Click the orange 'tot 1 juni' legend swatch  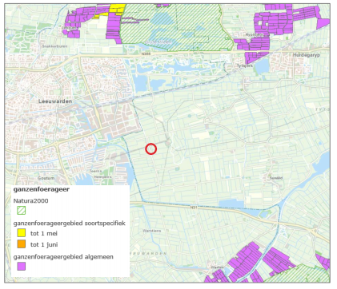pos(21,244)
